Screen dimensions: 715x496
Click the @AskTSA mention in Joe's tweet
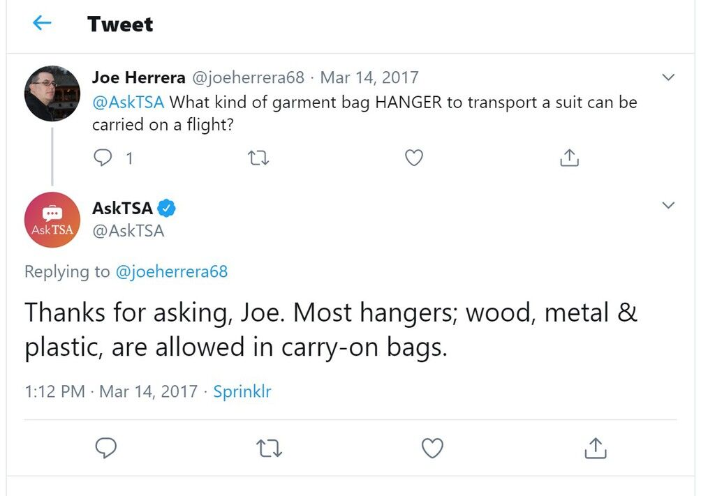128,102
